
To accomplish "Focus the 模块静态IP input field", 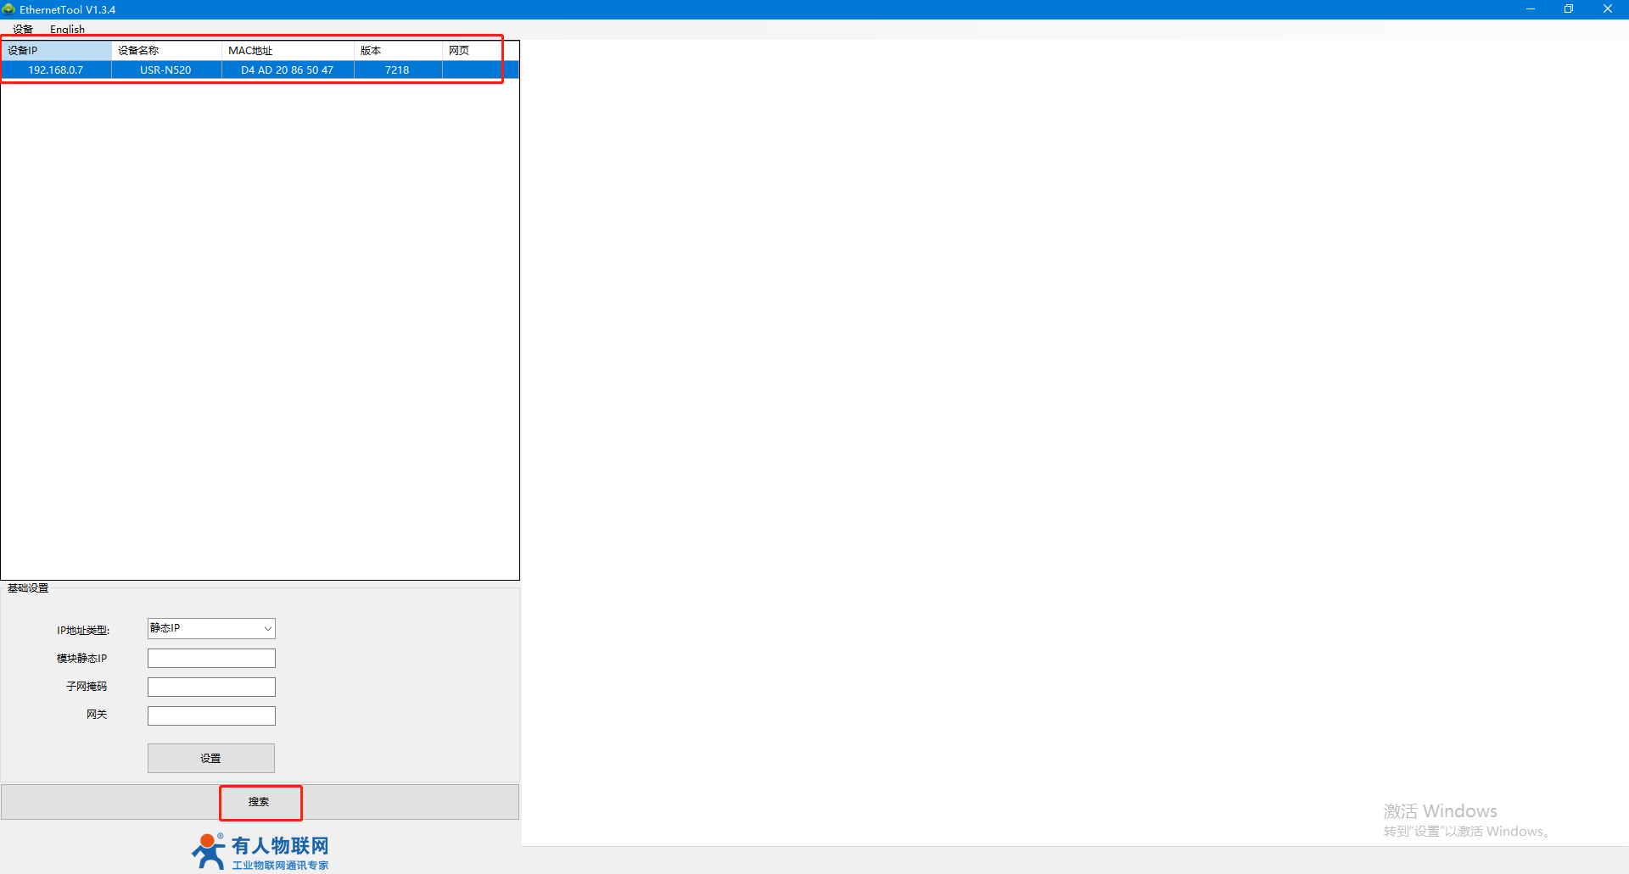I will pos(211,658).
